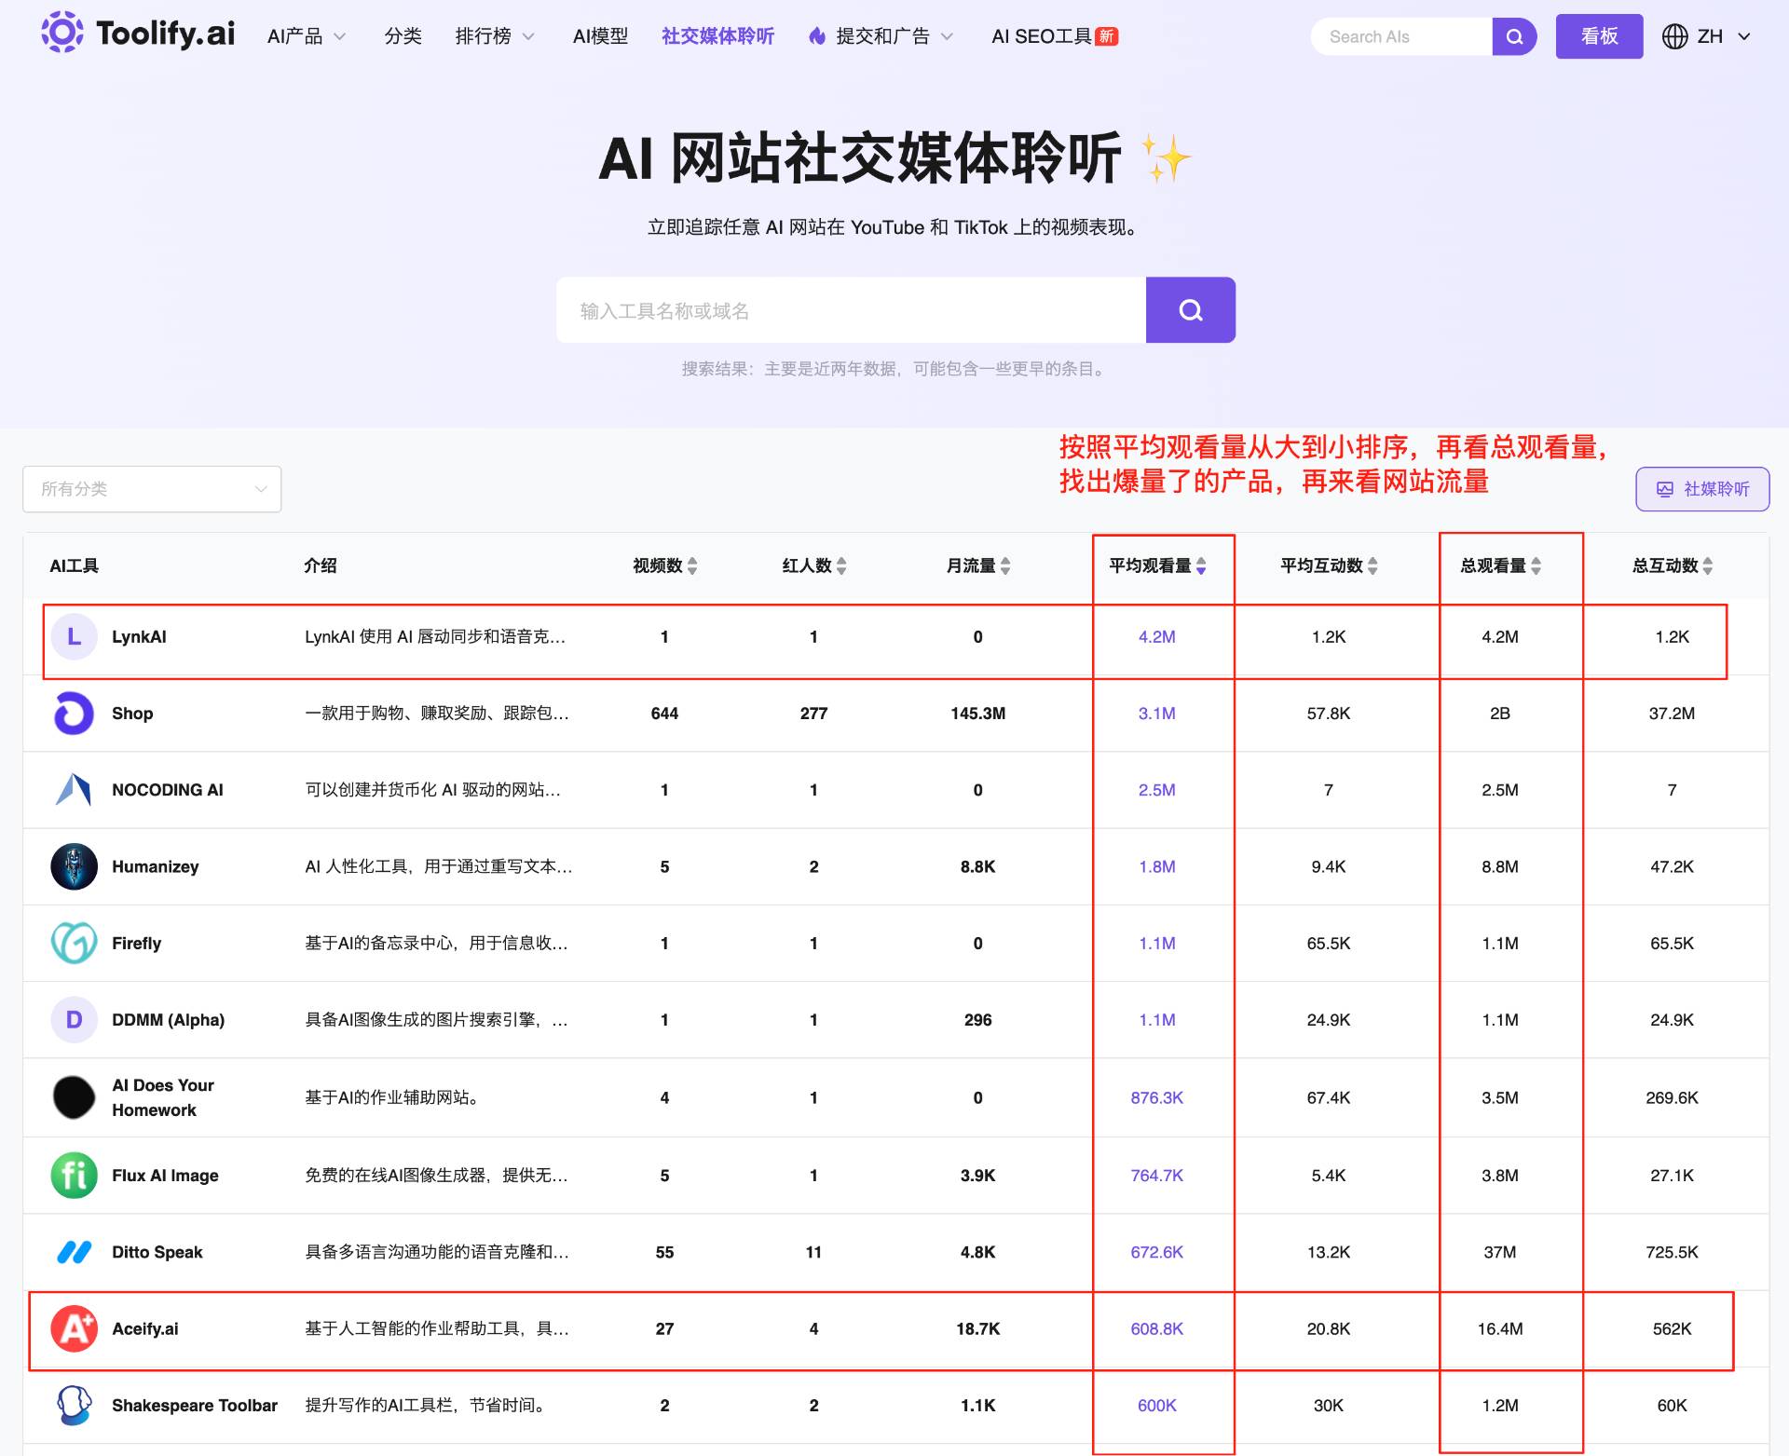This screenshot has height=1456, width=1789.
Task: Sort by 总互动数 column arrows
Action: (1708, 565)
